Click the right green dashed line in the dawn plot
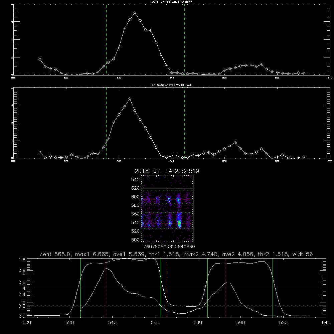This screenshot has height=334, width=334. (x=184, y=39)
